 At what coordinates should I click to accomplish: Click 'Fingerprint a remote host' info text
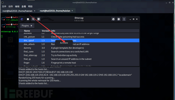coord(63,63)
